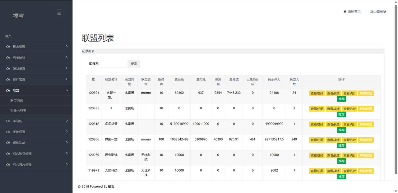Image resolution: width=398 pixels, height=193 pixels.
Task: Click the dashboard icon beside 玩家管理
Action: (8, 47)
